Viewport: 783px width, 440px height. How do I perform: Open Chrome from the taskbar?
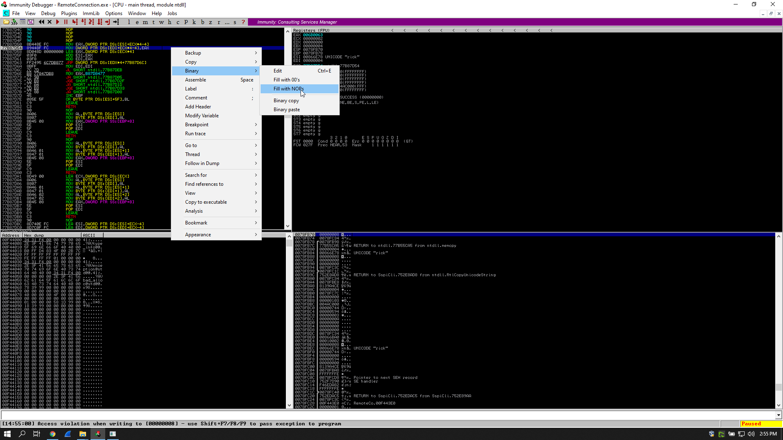pos(53,434)
